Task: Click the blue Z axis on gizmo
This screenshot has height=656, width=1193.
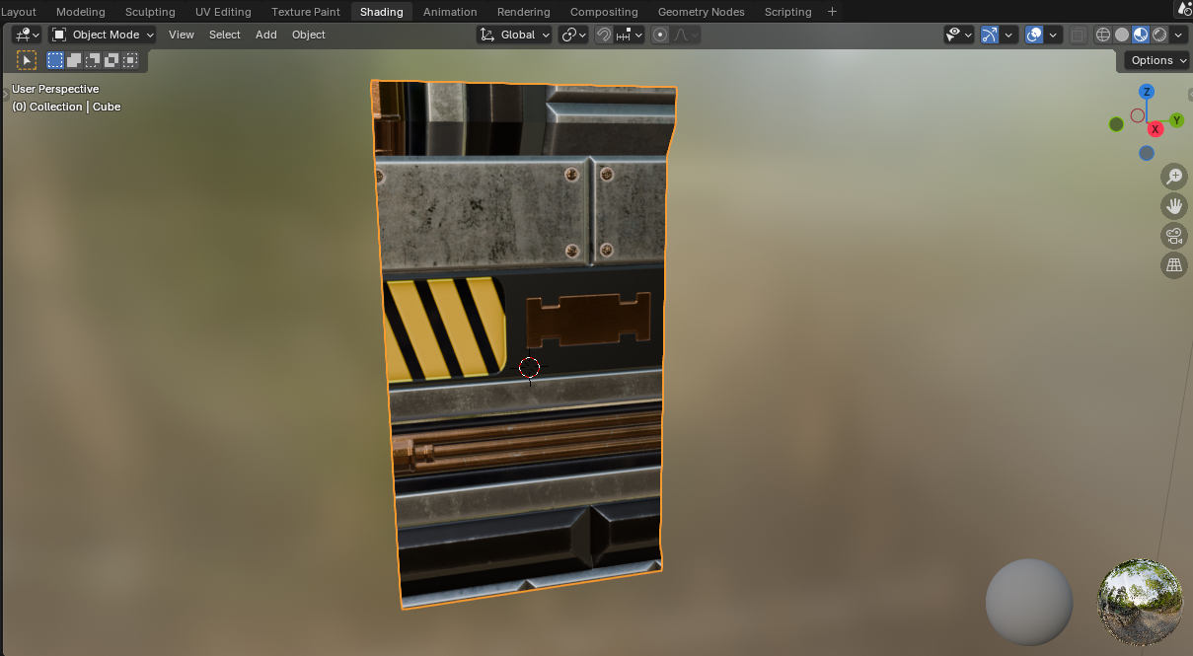Action: click(x=1146, y=92)
